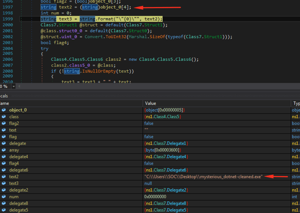This screenshot has width=300, height=213.
Task: Click the value {ns1.Class4.Class5}
Action: [163, 117]
